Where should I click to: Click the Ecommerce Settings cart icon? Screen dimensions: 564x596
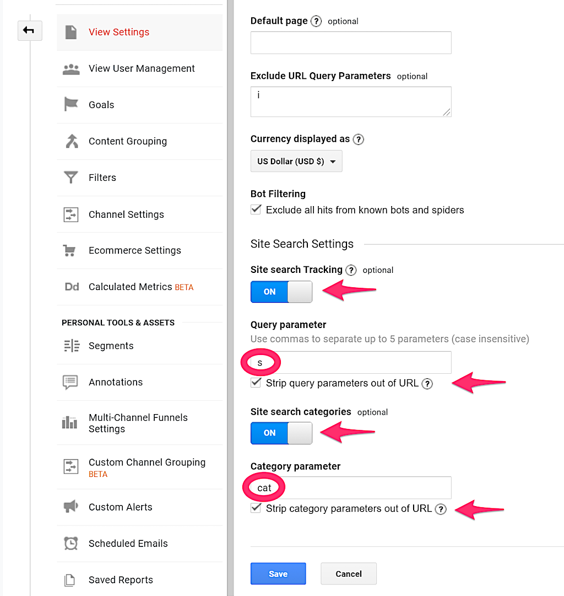pyautogui.click(x=70, y=251)
